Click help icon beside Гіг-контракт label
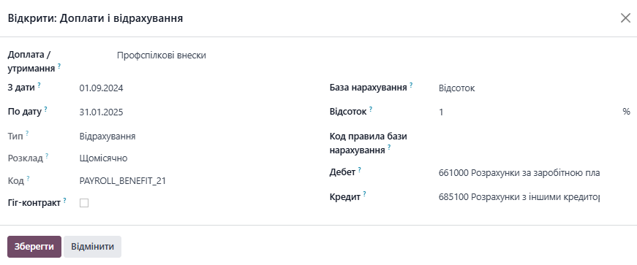This screenshot has width=637, height=265. pos(65,200)
